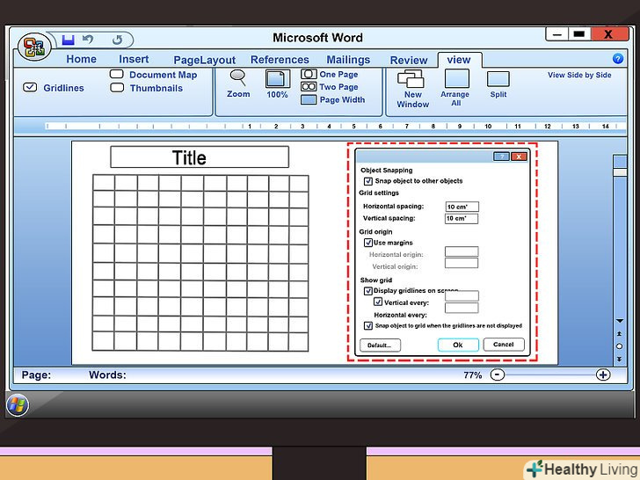
Task: Click previous page double-arrow in scrollbar
Action: [x=619, y=334]
